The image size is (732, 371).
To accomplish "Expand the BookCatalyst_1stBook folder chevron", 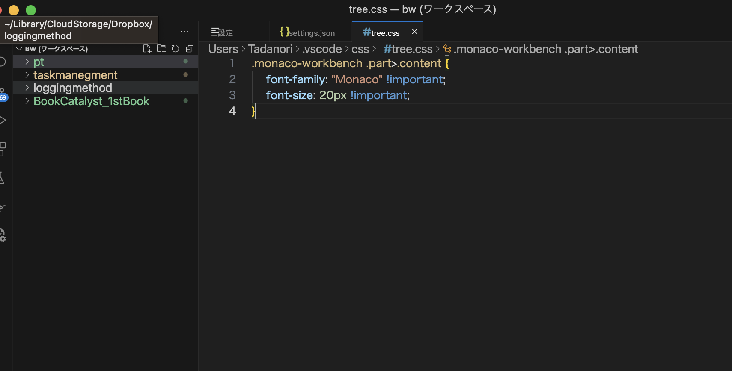I will (27, 101).
